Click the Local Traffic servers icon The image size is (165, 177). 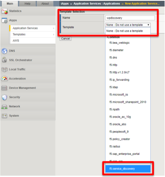point(4,69)
